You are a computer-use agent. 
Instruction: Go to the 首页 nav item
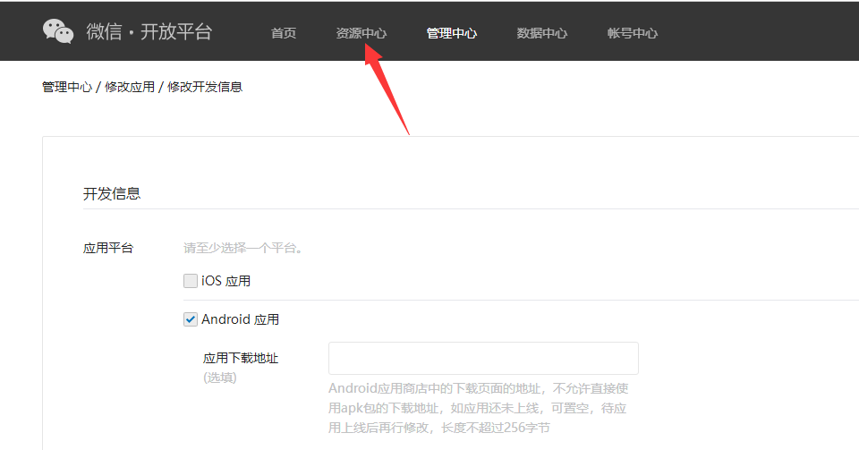(284, 33)
